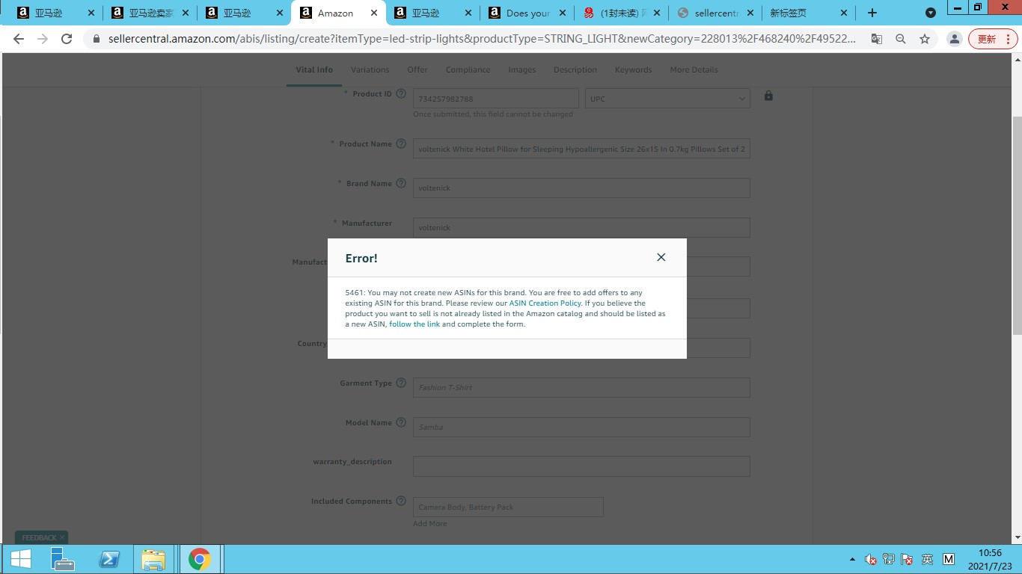This screenshot has width=1022, height=574.
Task: Switch to the sellercentral tab
Action: [x=715, y=13]
